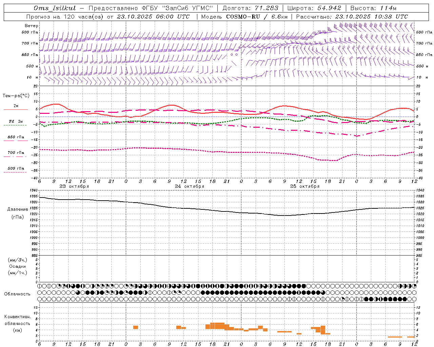This screenshot has height=347, width=434.
Task: Click the "Давление" pressure panel label
Action: point(18,209)
